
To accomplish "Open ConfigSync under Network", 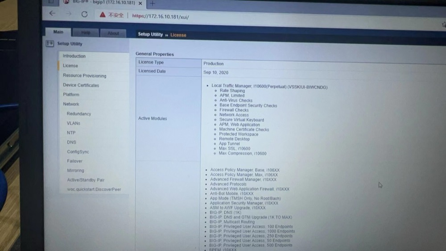I will pos(78,151).
